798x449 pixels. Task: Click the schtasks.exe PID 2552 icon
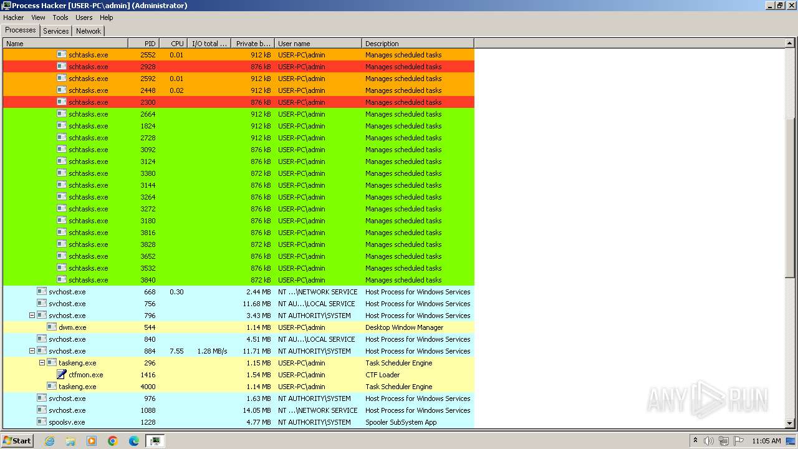(62, 54)
